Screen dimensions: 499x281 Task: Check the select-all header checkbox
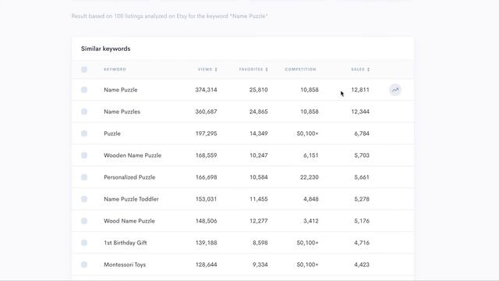coord(84,69)
